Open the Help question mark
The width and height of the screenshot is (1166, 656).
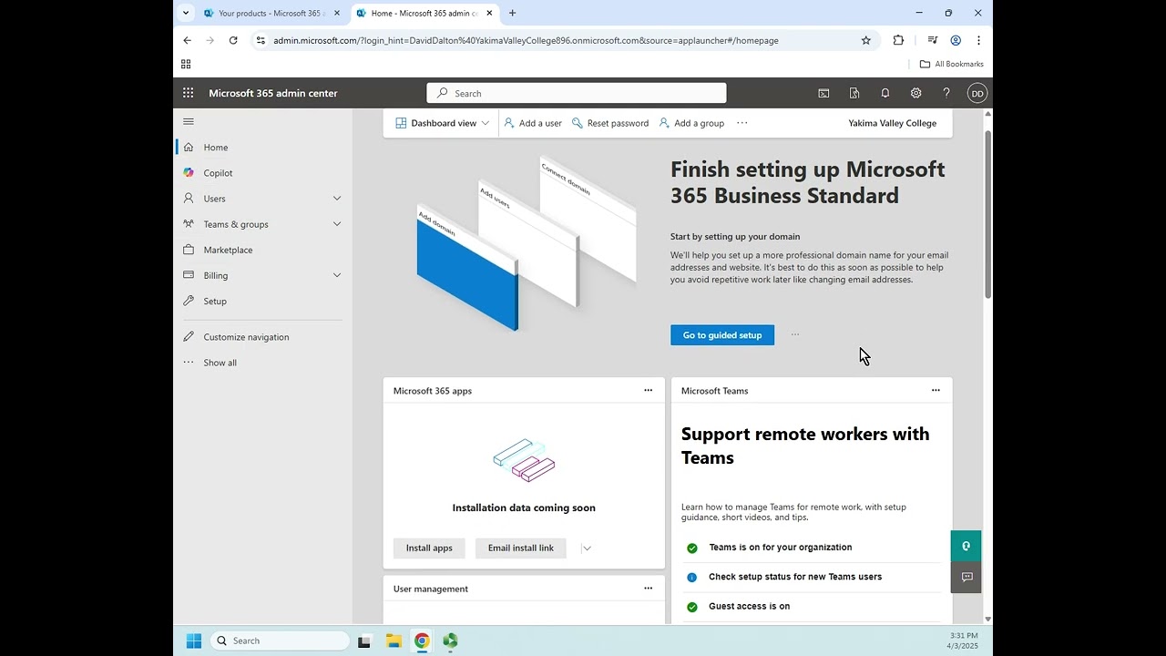tap(946, 93)
